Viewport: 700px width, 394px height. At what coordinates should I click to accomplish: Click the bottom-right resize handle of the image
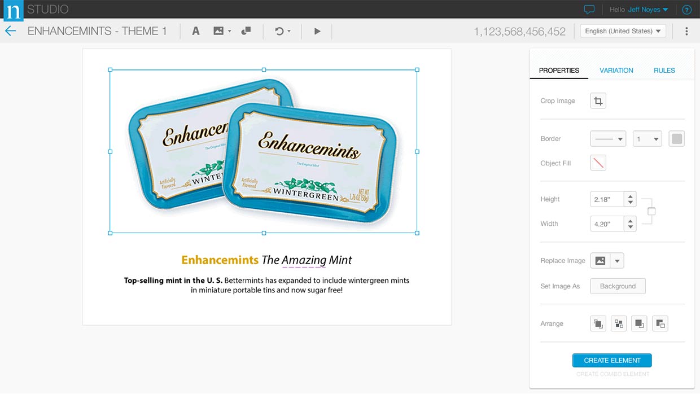coord(417,233)
